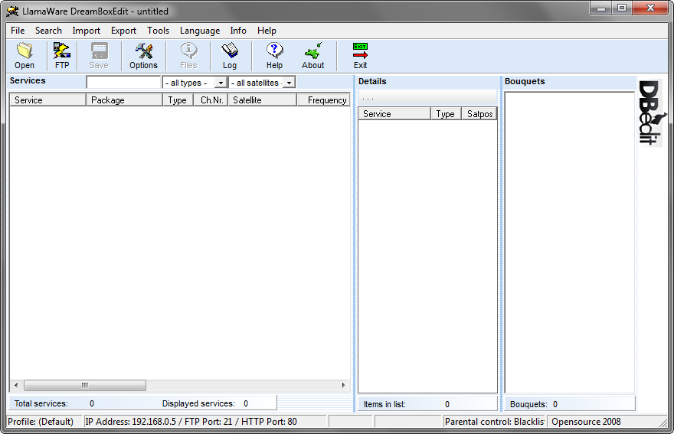The image size is (674, 434).
Task: Open the Language menu
Action: pos(200,31)
